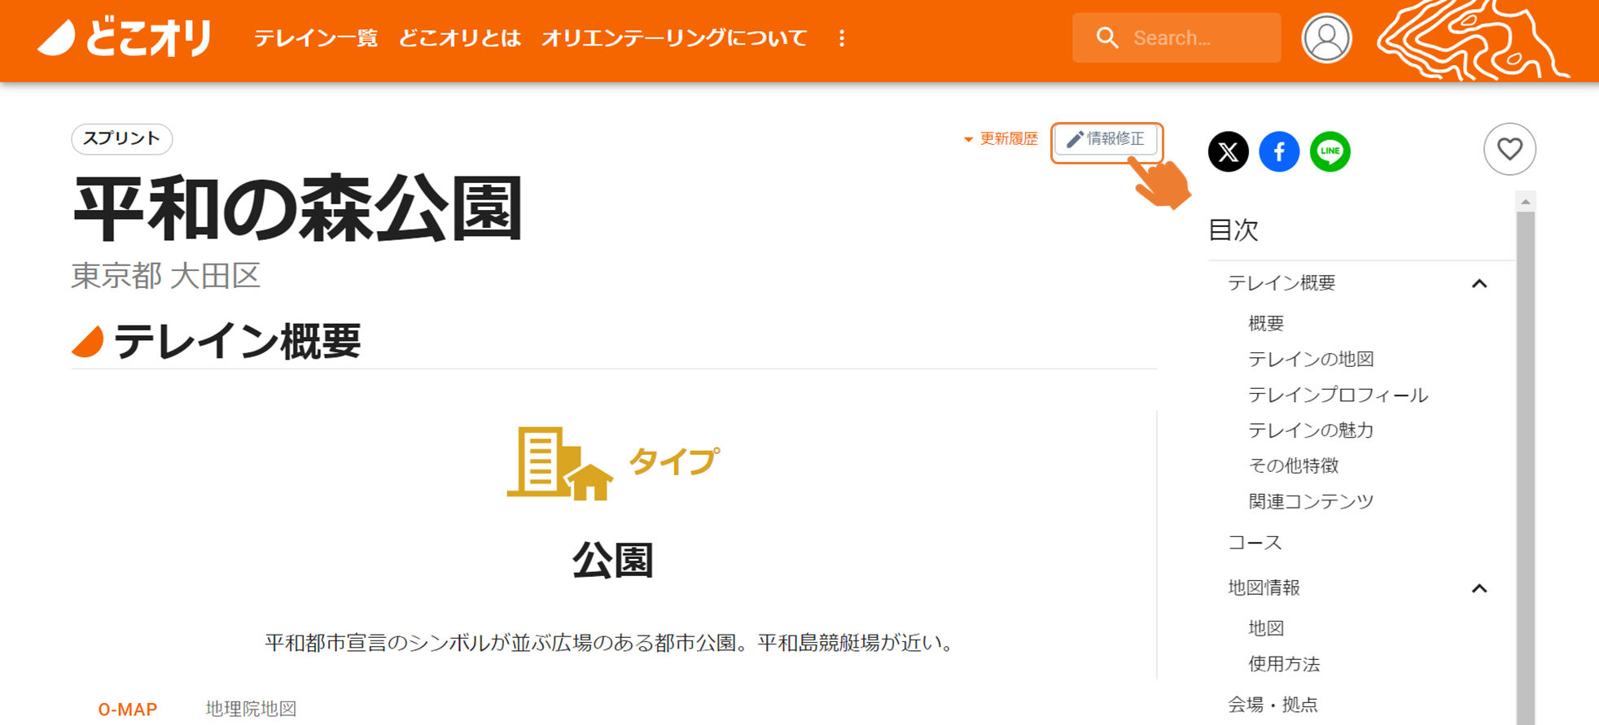
Task: Open the どこオリ home logo
Action: click(x=125, y=37)
